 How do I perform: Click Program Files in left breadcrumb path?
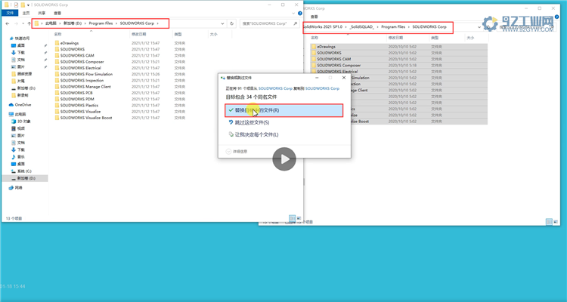click(x=101, y=23)
